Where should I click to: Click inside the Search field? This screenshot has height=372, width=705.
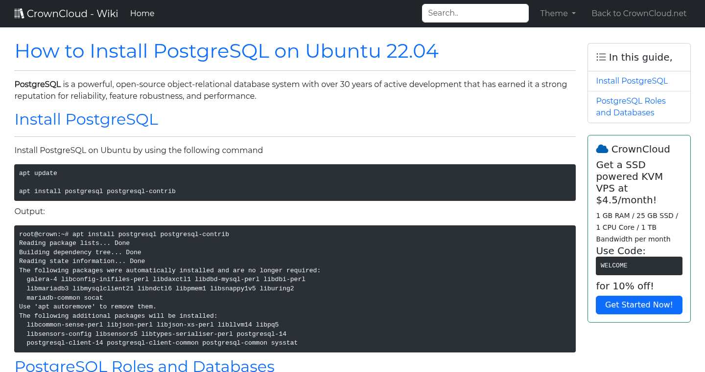(x=474, y=13)
